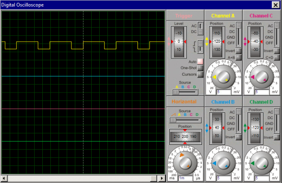Screen dimensions: 282x183
Task: Close the Digital Oscilloscope window
Action: click(275, 5)
